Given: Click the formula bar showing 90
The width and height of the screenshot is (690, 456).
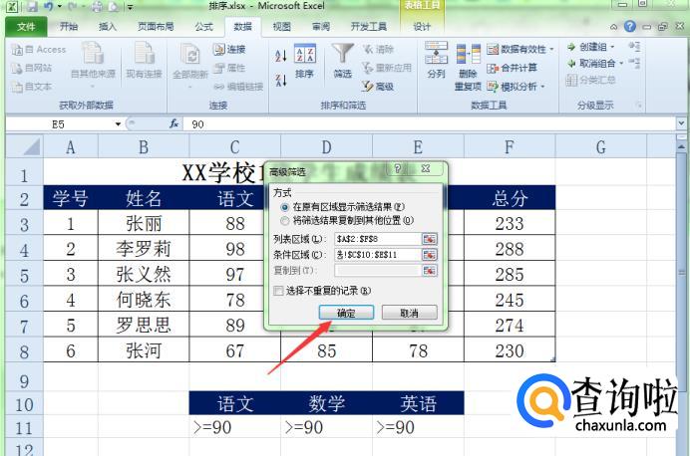Looking at the screenshot, I should [x=429, y=124].
